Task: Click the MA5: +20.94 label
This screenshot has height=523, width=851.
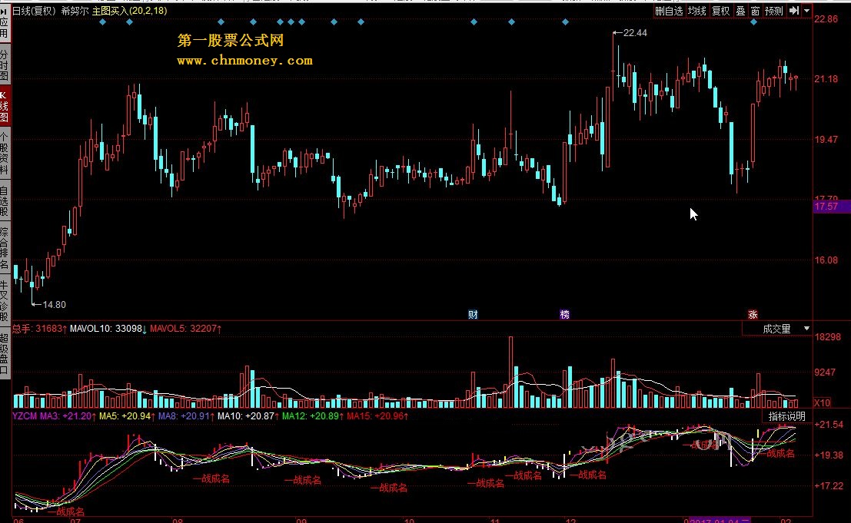Action: coord(127,416)
